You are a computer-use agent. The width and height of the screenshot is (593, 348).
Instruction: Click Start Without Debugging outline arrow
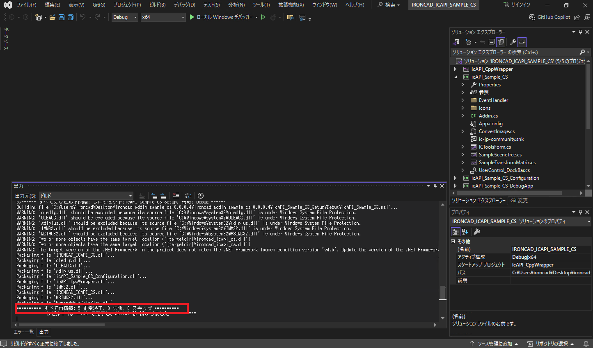pyautogui.click(x=263, y=17)
